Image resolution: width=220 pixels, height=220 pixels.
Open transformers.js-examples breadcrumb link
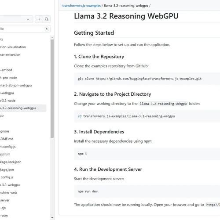[x=81, y=6]
